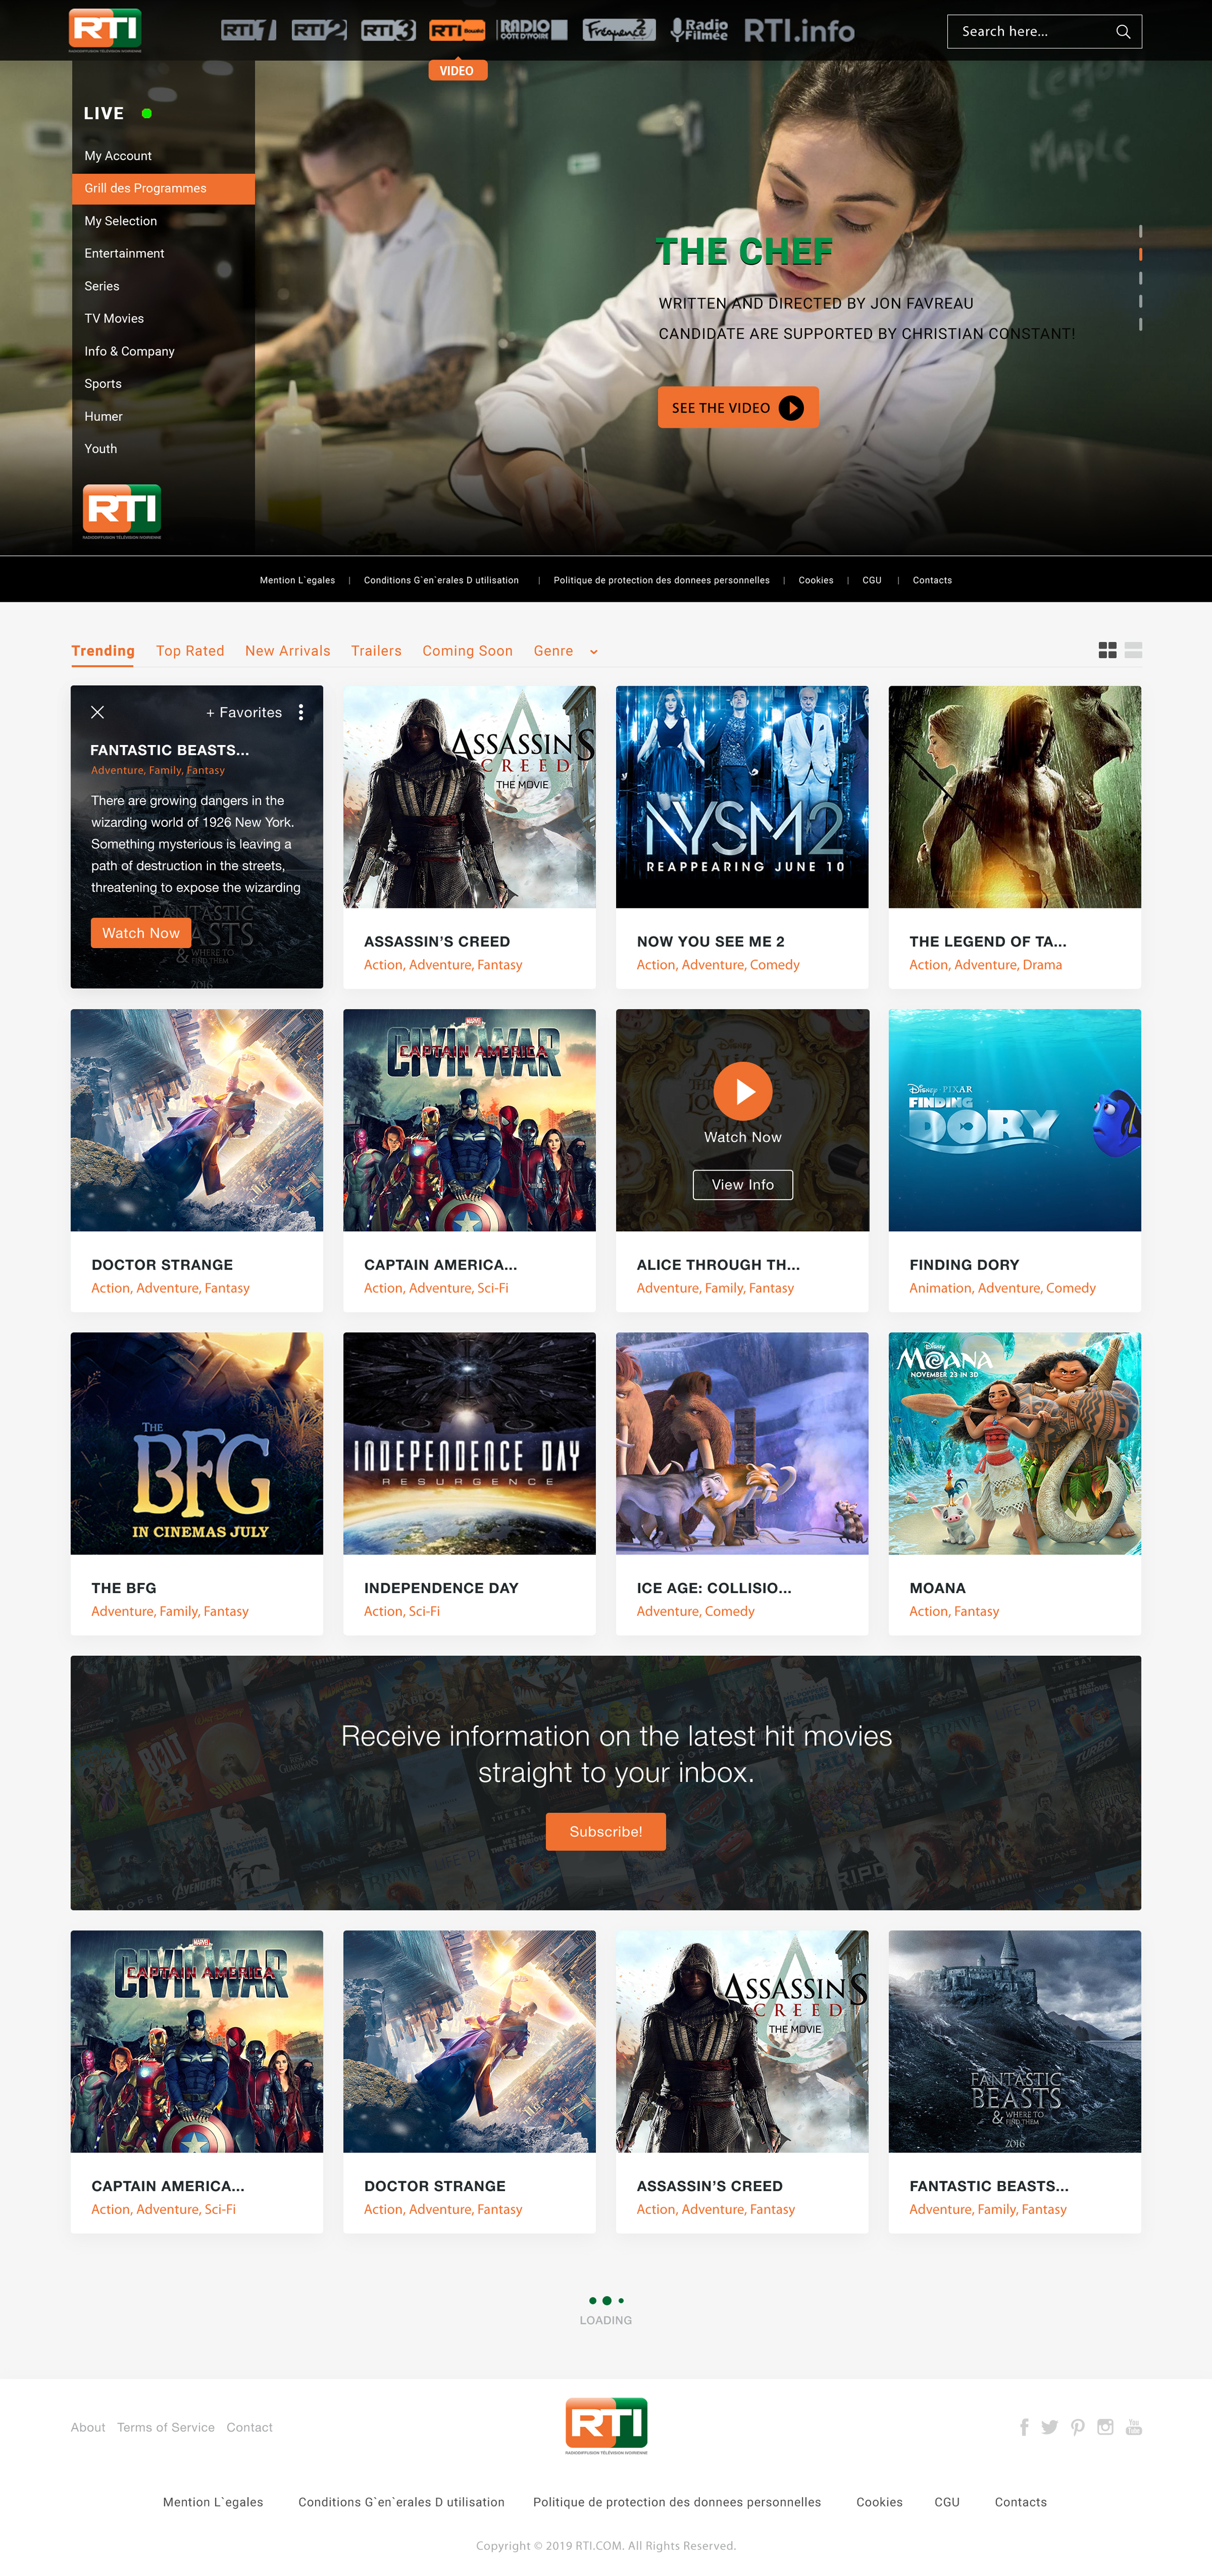
Task: Open the Finding Dory thumbnail
Action: 1014,1120
